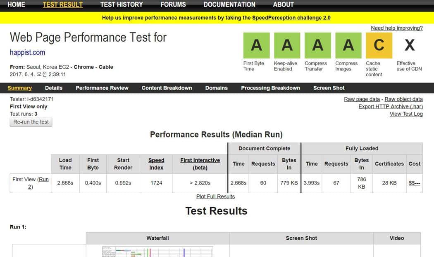The width and height of the screenshot is (434, 257).
Task: Switch to the Performance Review tab
Action: click(x=102, y=88)
